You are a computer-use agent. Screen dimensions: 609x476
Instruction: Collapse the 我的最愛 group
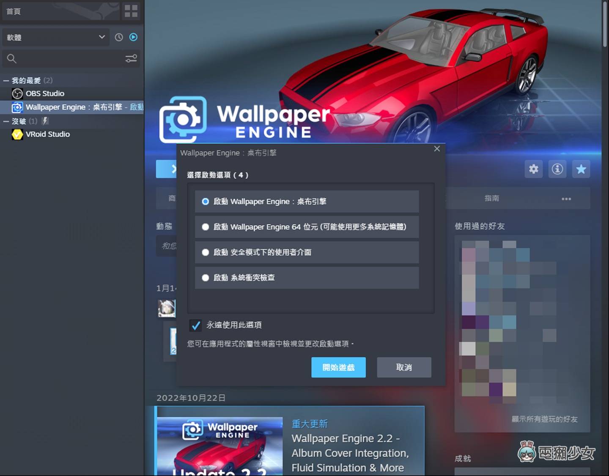coord(6,80)
